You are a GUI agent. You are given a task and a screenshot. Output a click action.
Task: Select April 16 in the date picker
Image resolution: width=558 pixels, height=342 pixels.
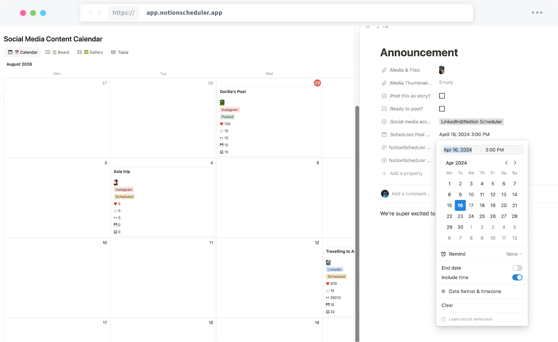tap(460, 205)
